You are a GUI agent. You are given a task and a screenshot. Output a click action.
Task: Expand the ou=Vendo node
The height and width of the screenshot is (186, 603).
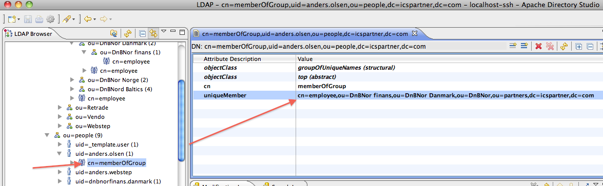coord(60,117)
